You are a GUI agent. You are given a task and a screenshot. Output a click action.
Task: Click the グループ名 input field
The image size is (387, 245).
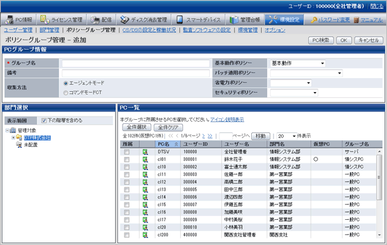(136, 64)
